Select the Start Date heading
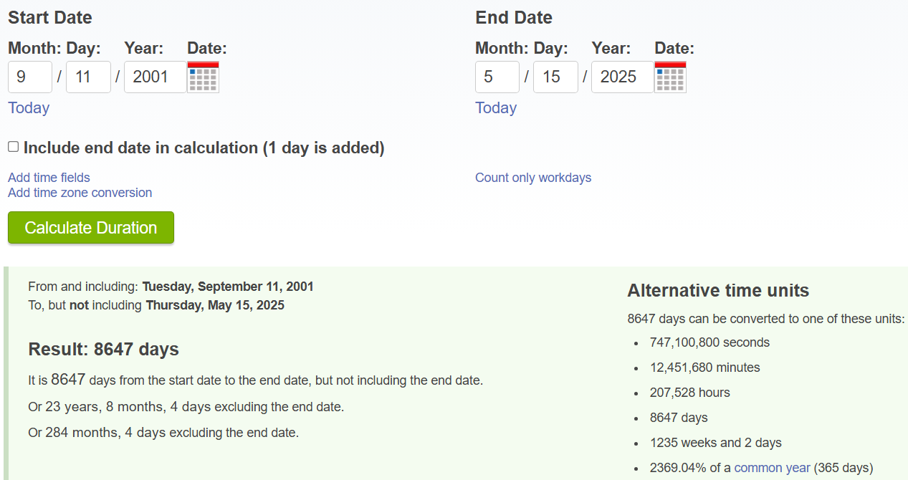 (x=50, y=18)
